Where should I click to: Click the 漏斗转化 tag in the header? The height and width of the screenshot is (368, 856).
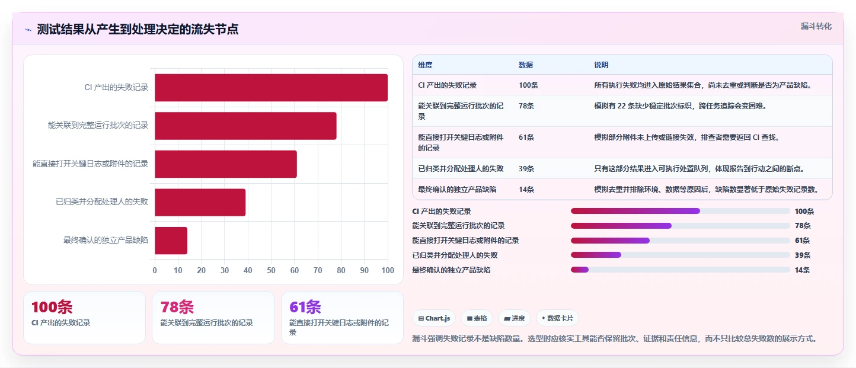tap(816, 26)
